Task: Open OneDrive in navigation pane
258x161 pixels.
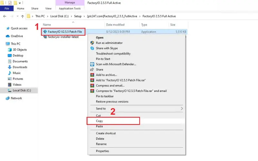Action: pos(17,36)
